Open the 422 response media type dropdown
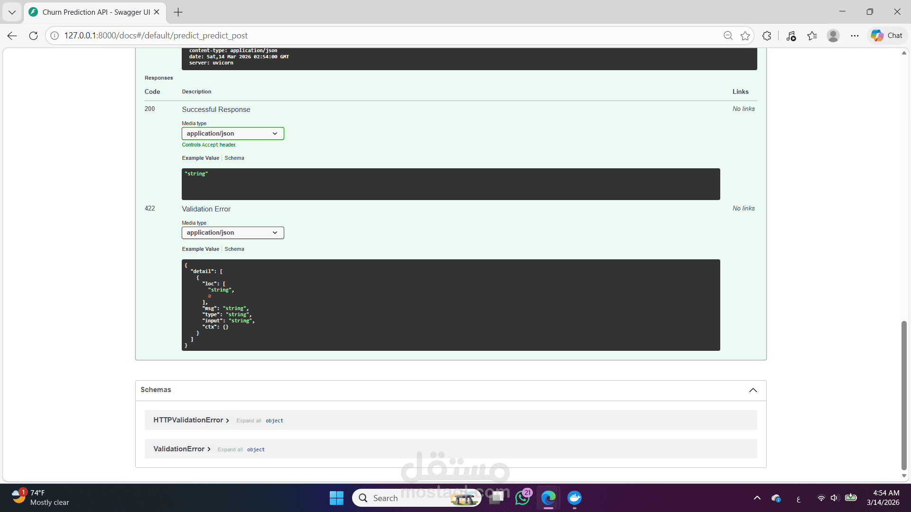Viewport: 911px width, 512px height. click(232, 233)
